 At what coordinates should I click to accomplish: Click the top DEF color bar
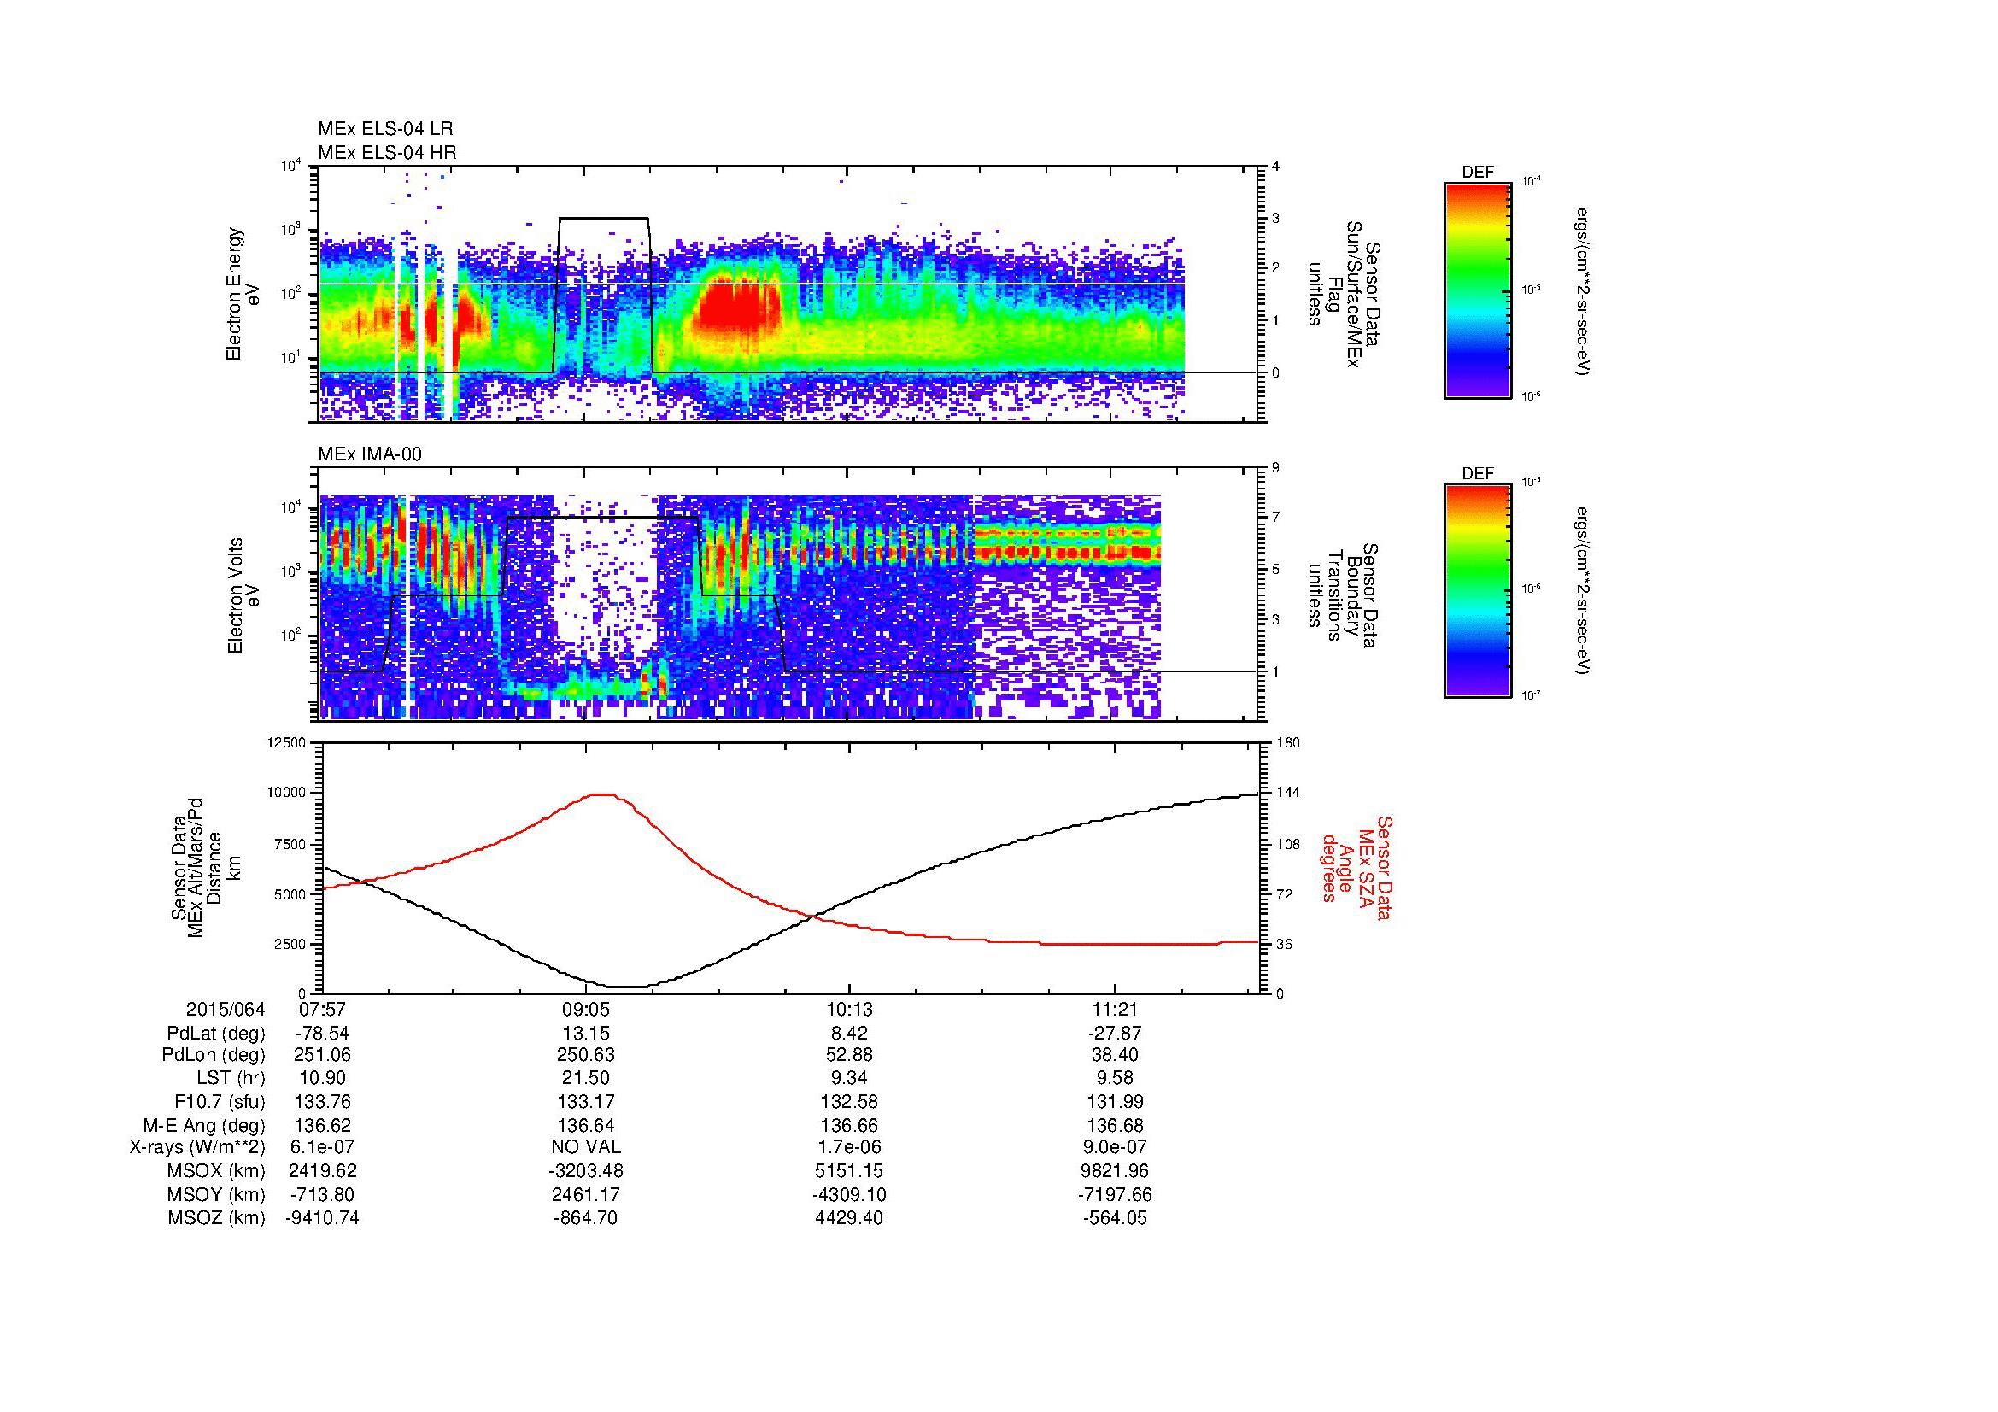click(1477, 290)
